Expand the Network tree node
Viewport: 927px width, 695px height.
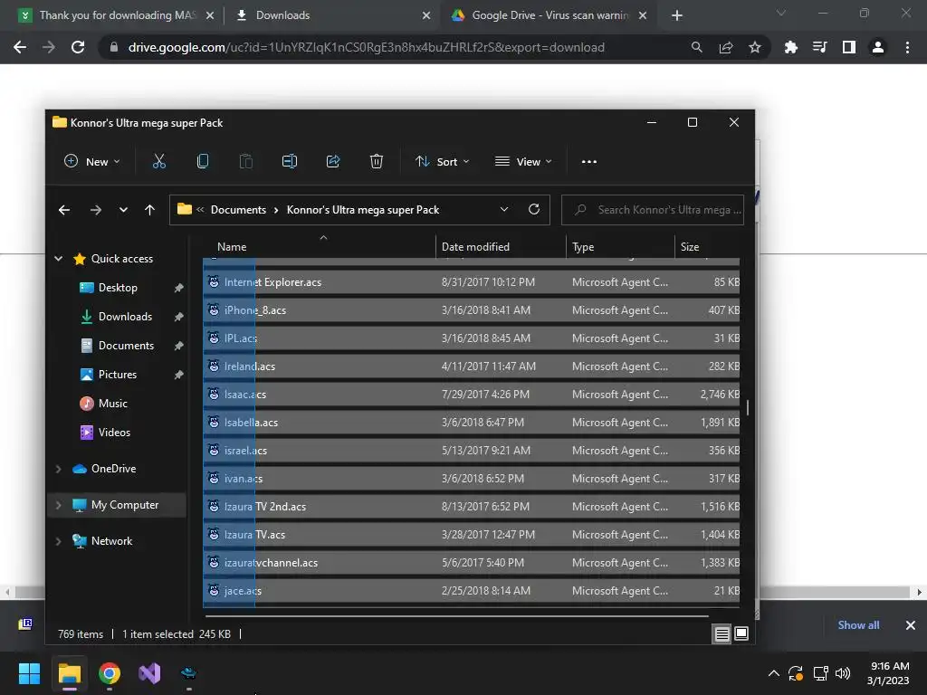[x=59, y=541]
